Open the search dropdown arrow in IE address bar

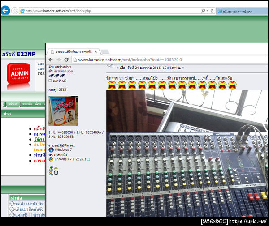(208, 11)
